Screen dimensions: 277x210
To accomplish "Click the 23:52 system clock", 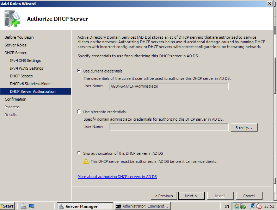I will click(x=269, y=206).
